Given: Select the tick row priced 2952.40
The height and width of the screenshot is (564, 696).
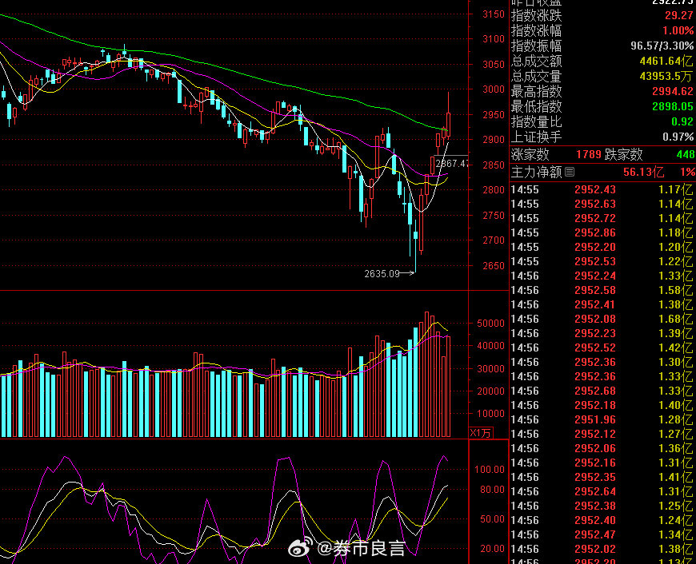Looking at the screenshot, I should pos(602,520).
